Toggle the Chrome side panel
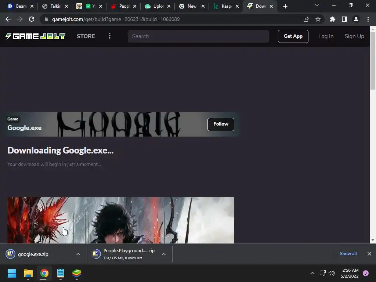 (x=344, y=19)
